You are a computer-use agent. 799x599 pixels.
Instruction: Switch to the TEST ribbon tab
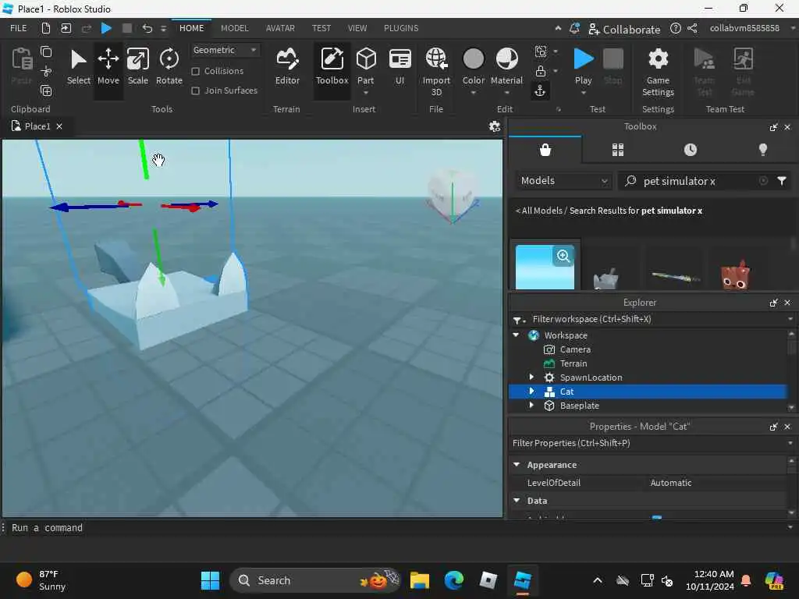tap(321, 28)
